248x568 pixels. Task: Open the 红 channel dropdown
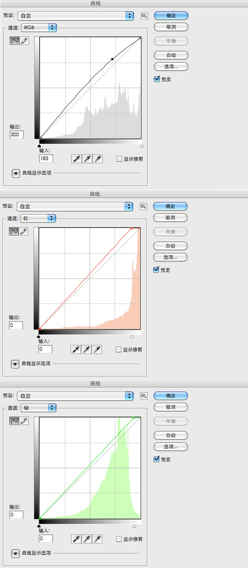38,218
